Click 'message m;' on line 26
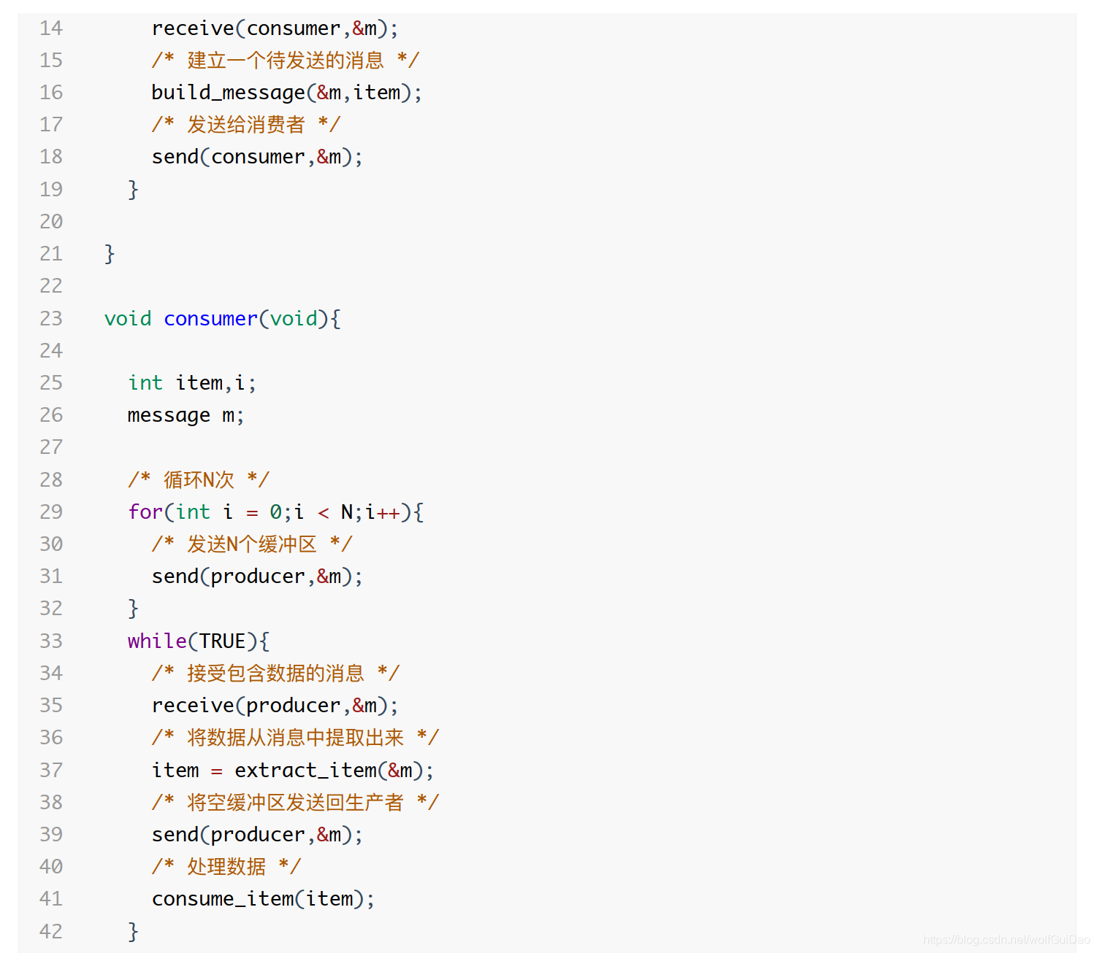Image resolution: width=1097 pixels, height=953 pixels. coord(186,415)
